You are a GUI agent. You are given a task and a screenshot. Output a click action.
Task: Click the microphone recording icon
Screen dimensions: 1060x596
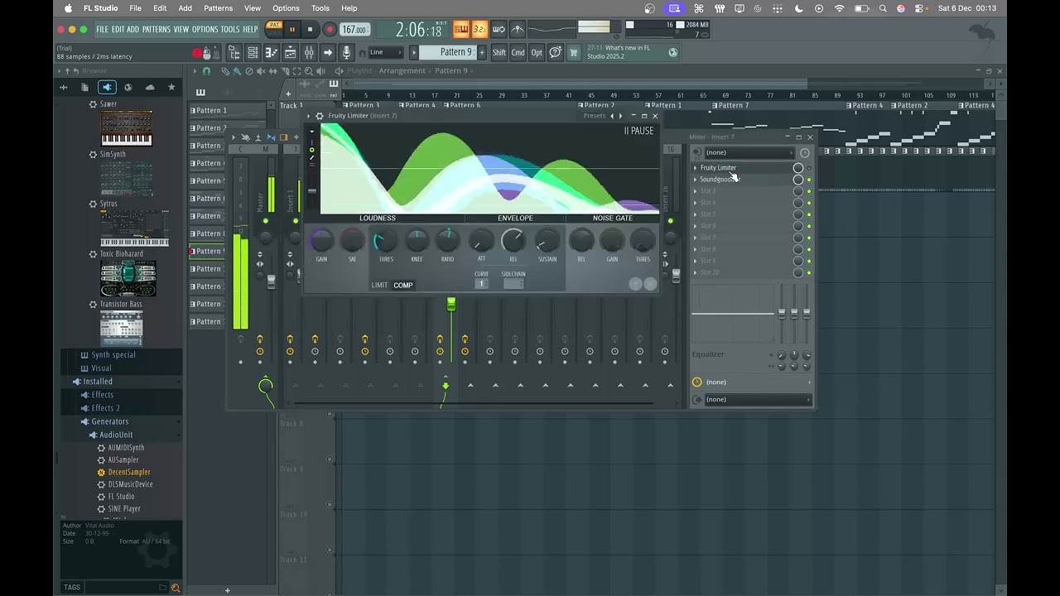coord(346,52)
